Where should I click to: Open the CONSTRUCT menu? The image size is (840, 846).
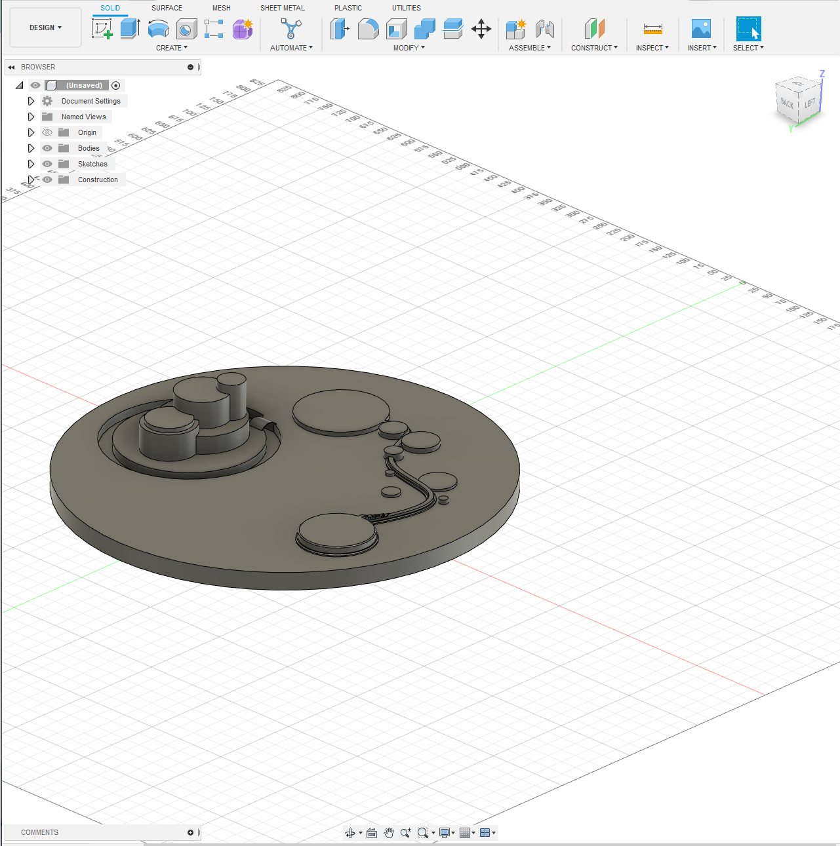[594, 48]
